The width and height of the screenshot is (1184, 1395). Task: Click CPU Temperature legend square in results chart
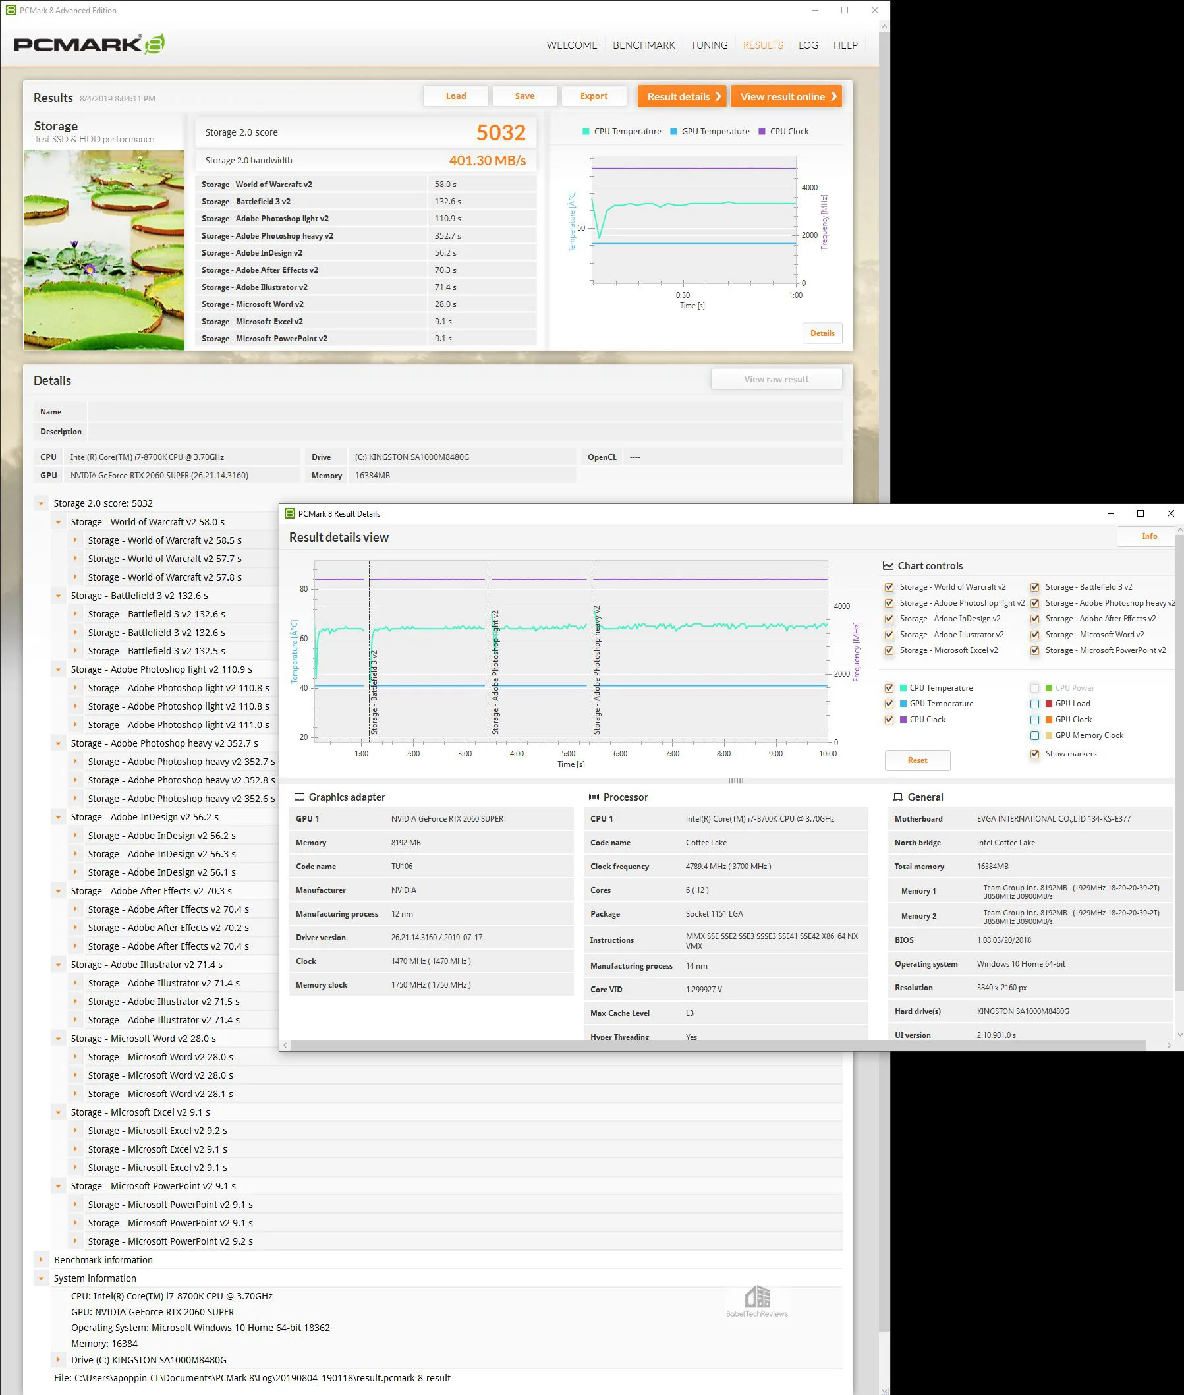(x=586, y=132)
